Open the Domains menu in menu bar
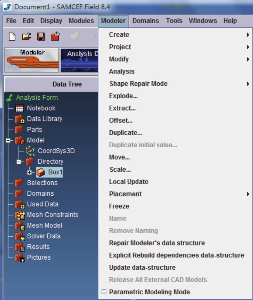 (145, 21)
